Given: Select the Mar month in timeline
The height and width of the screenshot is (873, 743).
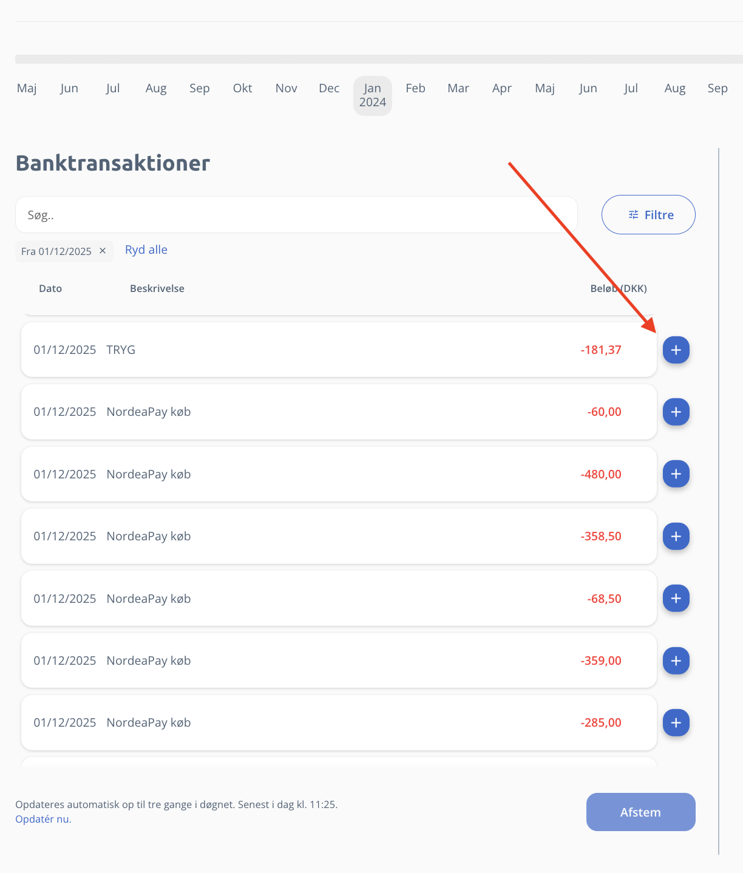Looking at the screenshot, I should point(458,89).
